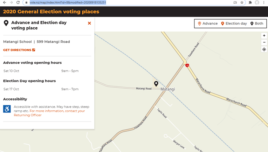Click the Matangi voting place map marker
The image size is (268, 152).
pos(156,83)
